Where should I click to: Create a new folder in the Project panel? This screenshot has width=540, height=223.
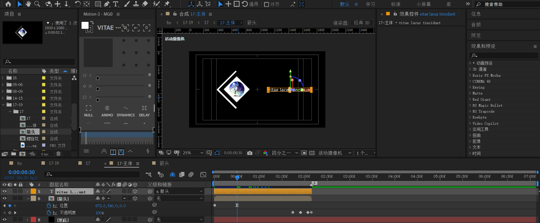pos(13,154)
